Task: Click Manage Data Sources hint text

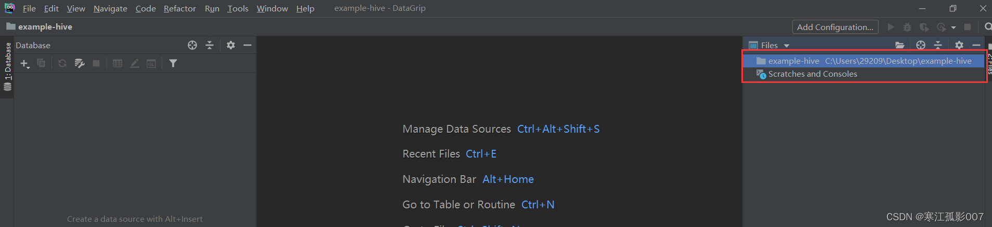Action: coord(456,129)
